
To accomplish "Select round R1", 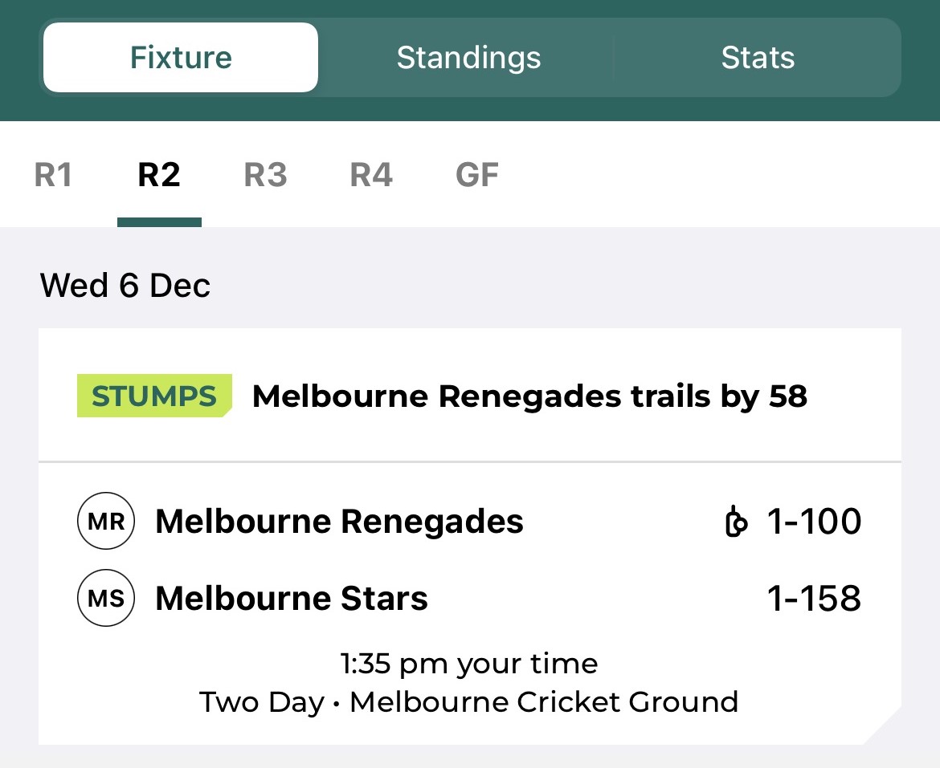I will (x=54, y=174).
